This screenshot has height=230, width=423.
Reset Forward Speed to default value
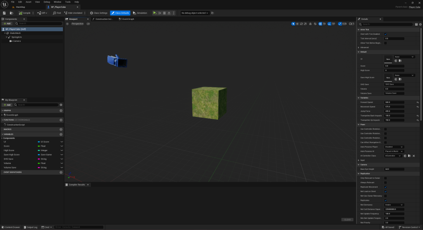click(x=417, y=102)
